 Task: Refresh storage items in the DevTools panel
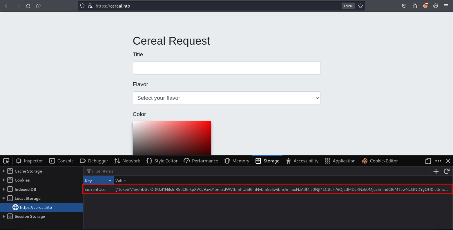point(447,171)
